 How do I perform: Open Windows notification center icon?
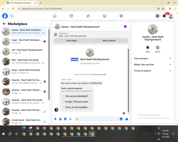[173, 134]
